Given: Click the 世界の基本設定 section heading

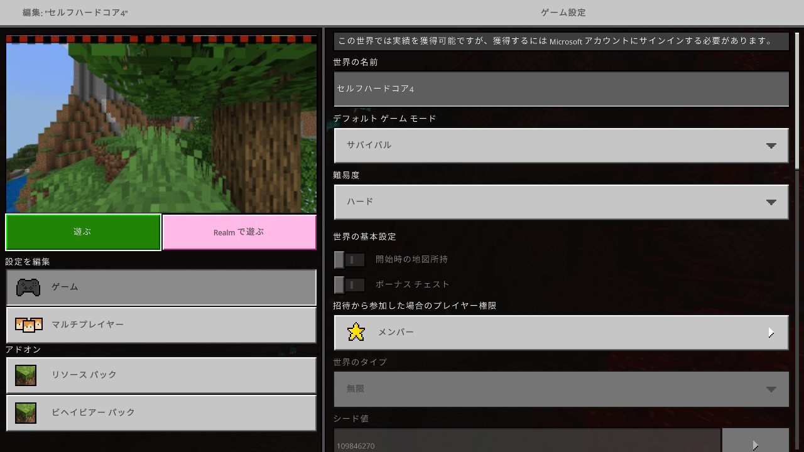Looking at the screenshot, I should (x=364, y=237).
